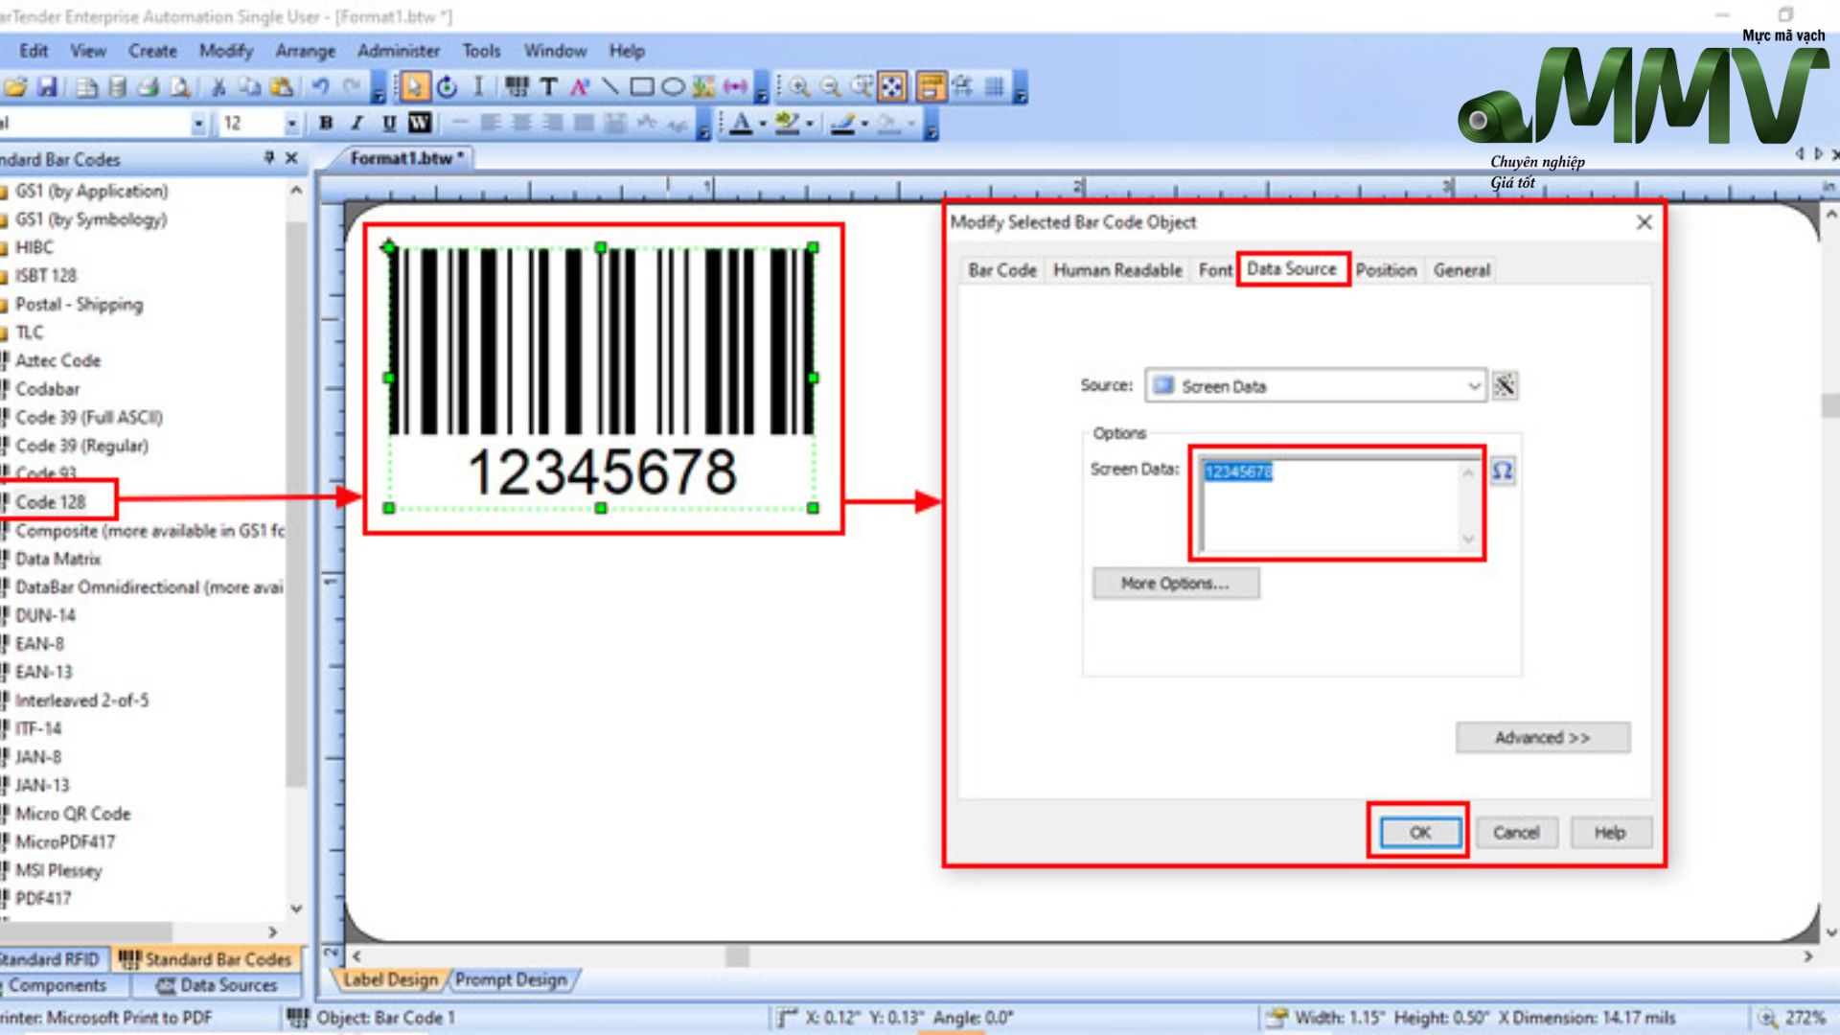
Task: Choose the Picture insertion tool
Action: point(704,87)
